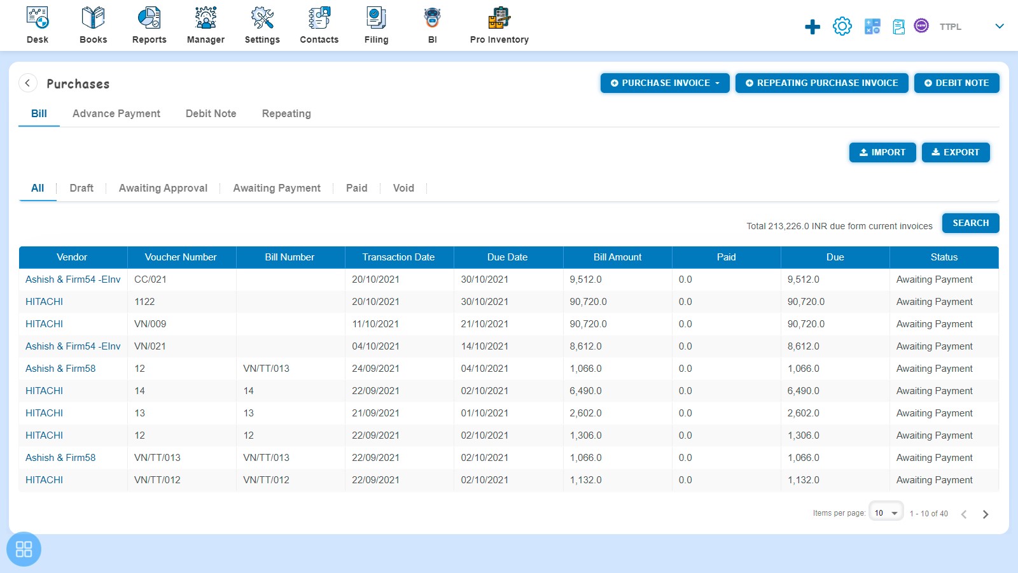Screen dimensions: 1018x573
Task: Create a new Debit Note button
Action: 956,83
